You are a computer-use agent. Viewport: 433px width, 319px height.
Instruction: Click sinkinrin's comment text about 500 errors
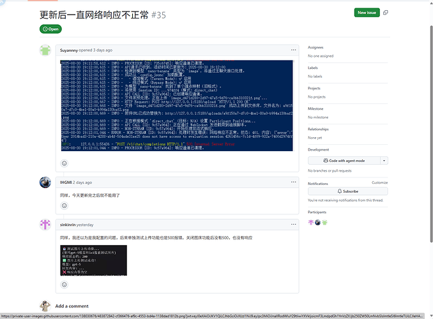156,237
